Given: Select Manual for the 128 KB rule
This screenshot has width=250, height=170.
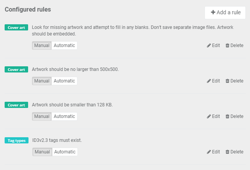Looking at the screenshot, I should [x=42, y=116].
